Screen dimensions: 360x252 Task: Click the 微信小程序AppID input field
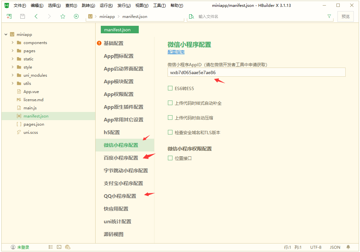point(256,72)
